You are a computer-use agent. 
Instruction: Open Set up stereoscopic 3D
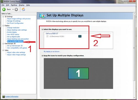(x=15, y=46)
